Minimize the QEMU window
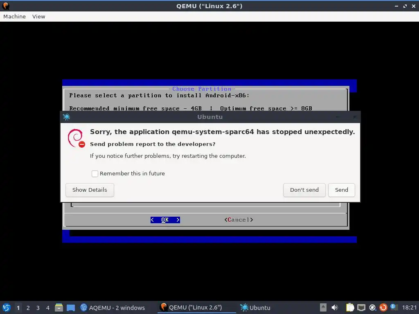 (x=396, y=6)
